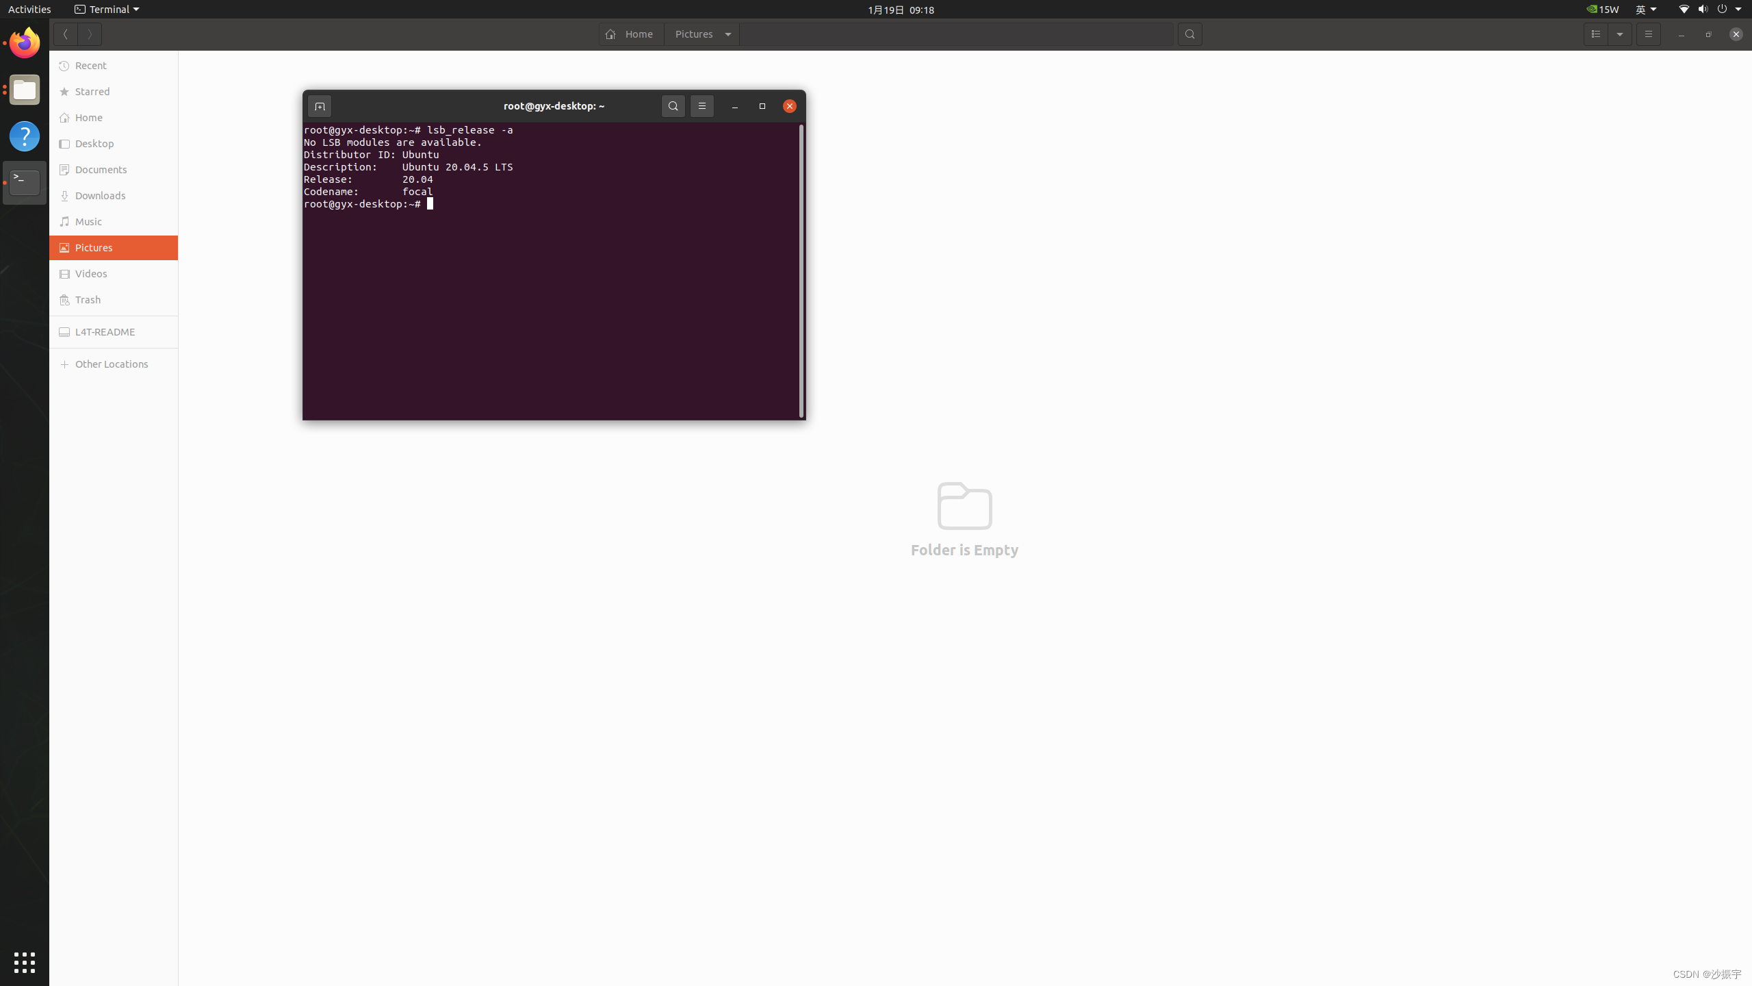This screenshot has width=1752, height=986.
Task: Click the Home path button
Action: pos(630,34)
